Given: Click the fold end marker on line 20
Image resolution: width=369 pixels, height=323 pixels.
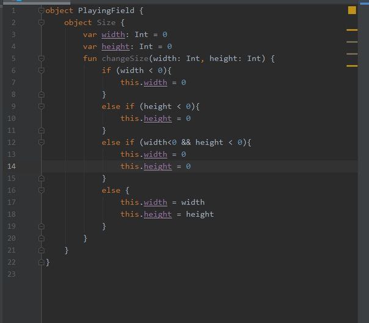Looking at the screenshot, I should [41, 238].
